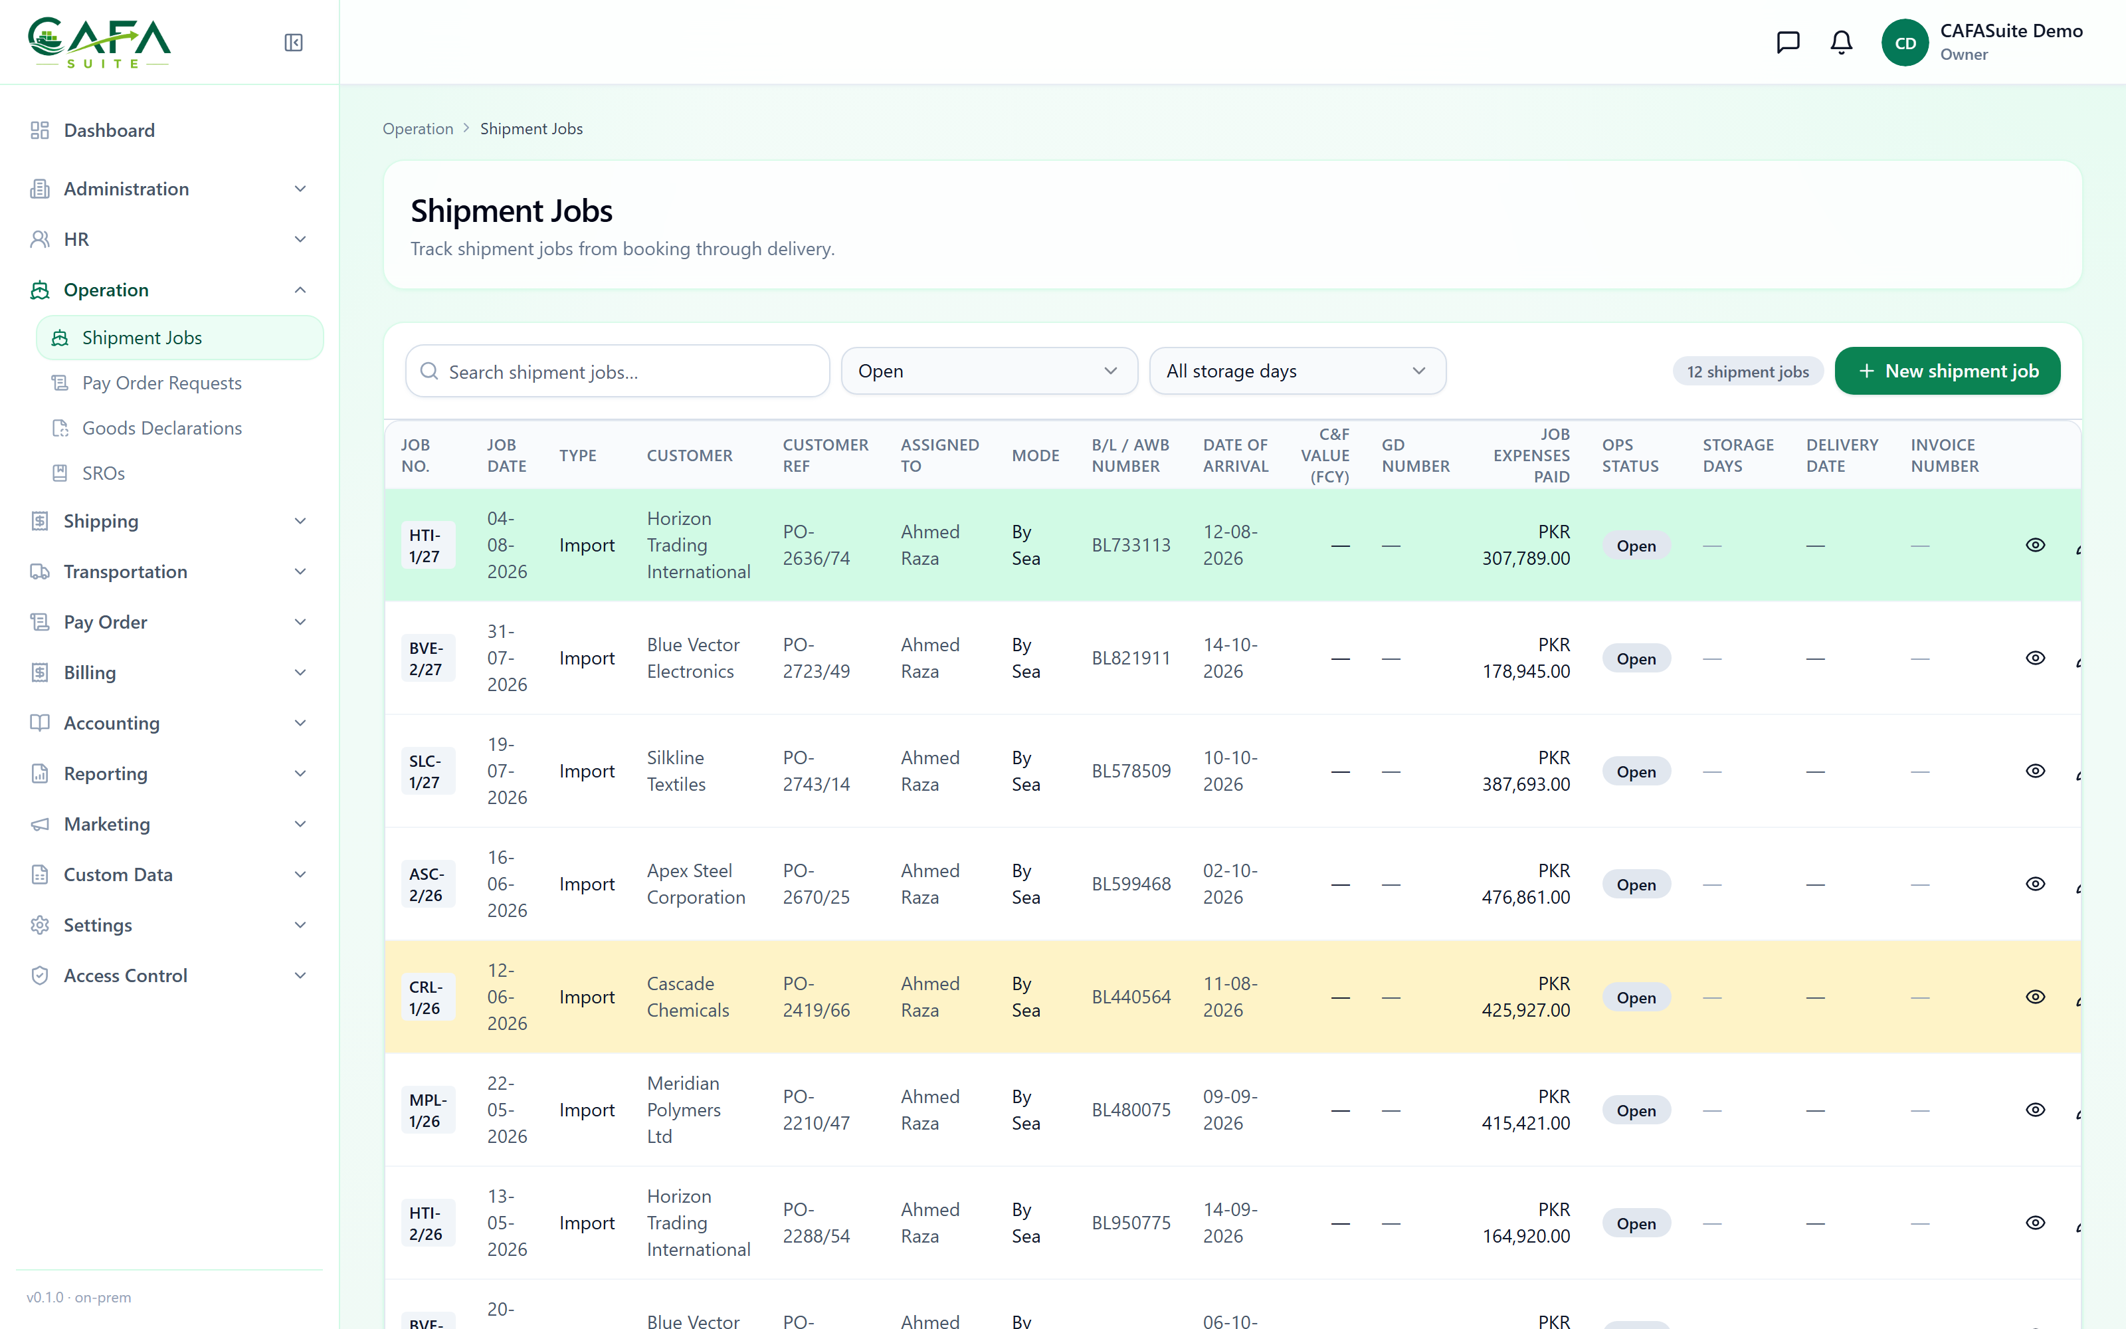
Task: Click the Marketing megaphone icon
Action: click(40, 823)
